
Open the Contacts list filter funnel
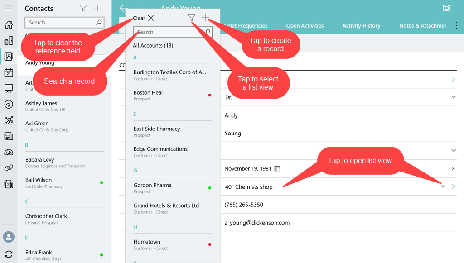[x=83, y=8]
